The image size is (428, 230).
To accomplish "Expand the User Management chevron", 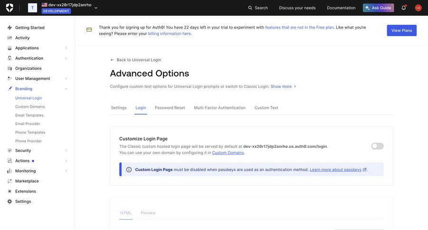I will [x=66, y=78].
